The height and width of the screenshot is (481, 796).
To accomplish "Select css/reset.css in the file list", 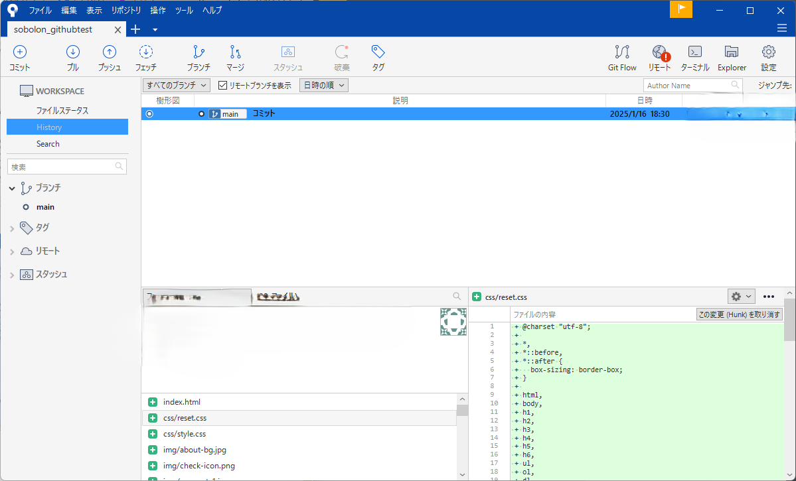I will tap(299, 418).
